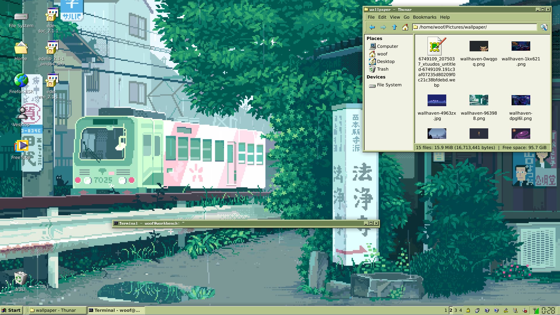The height and width of the screenshot is (315, 560).
Task: Select wallhaven-0wqgoq.png thumbnail
Action: (x=479, y=46)
